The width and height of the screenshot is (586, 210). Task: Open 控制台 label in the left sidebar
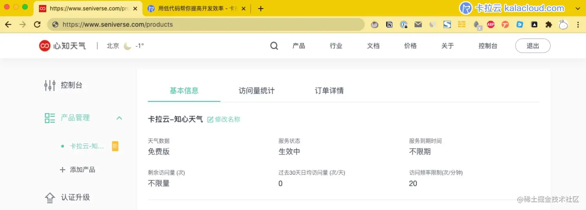tap(72, 85)
